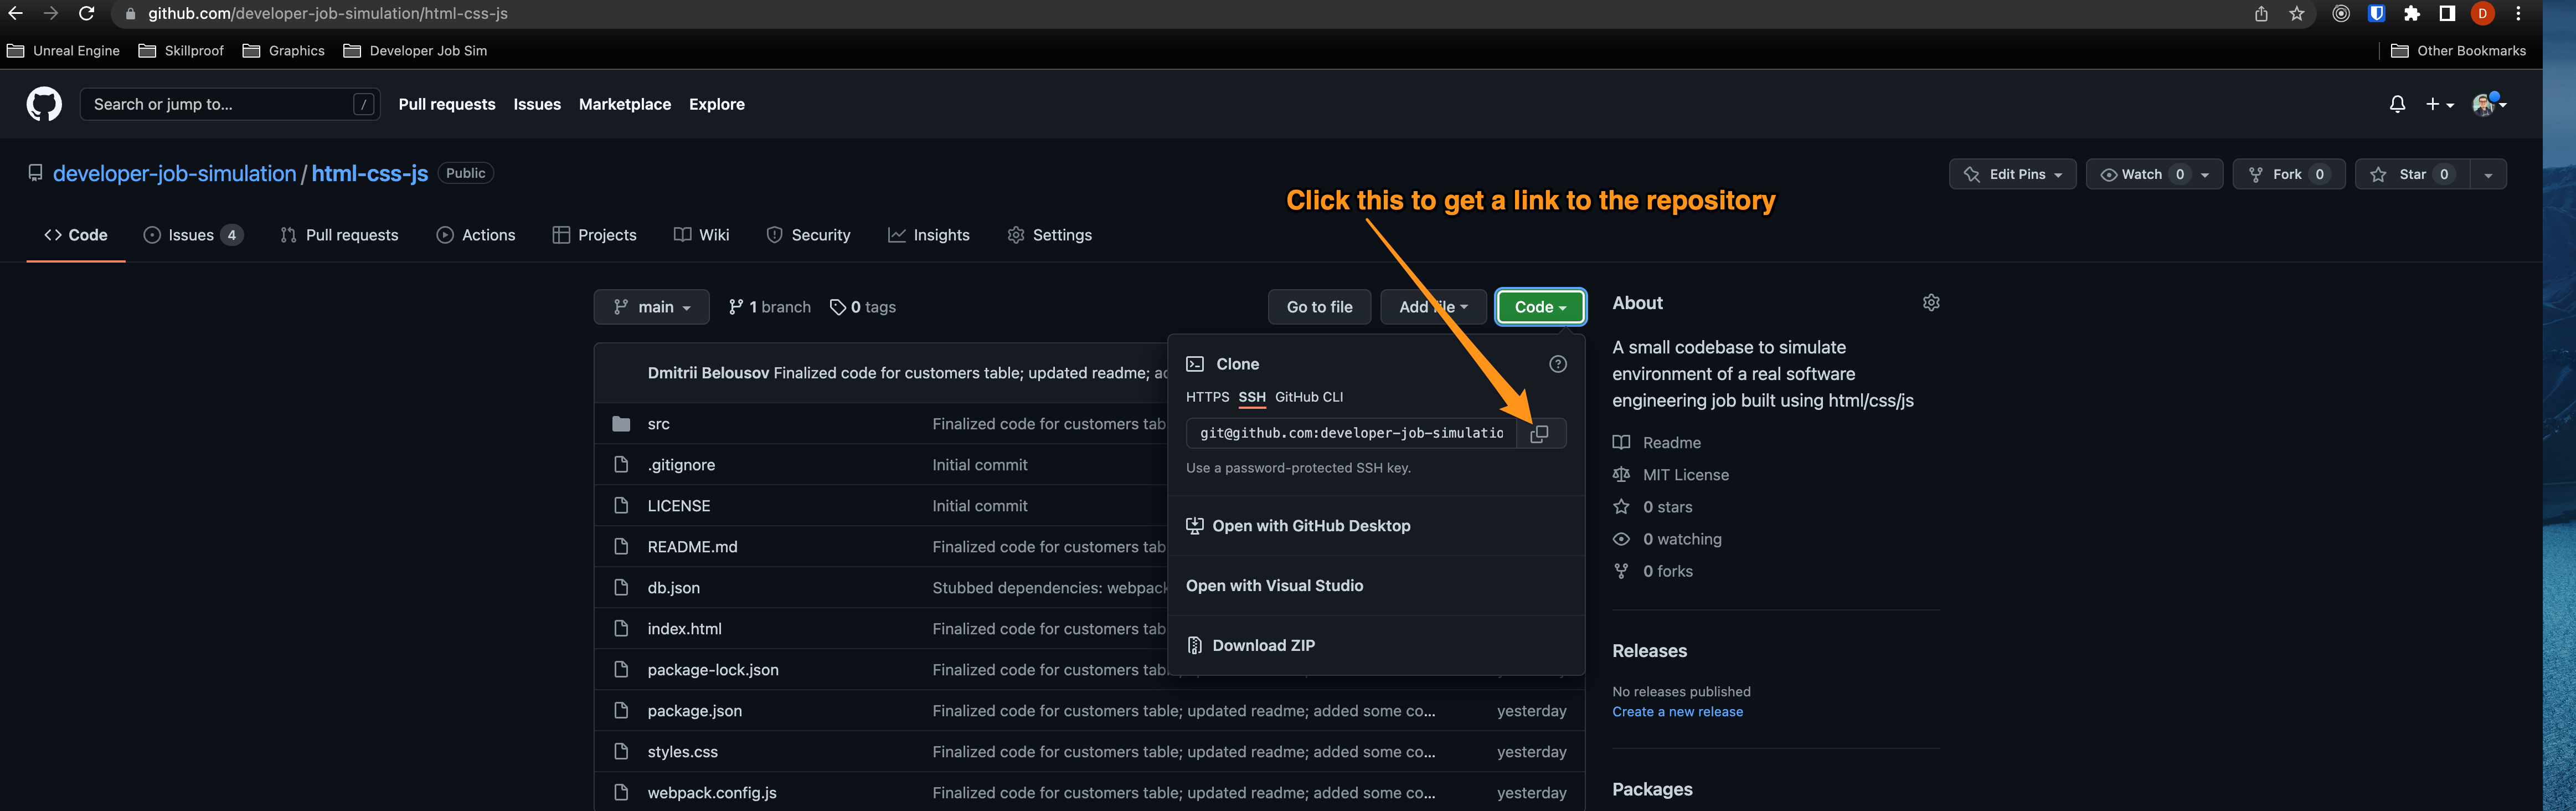Image resolution: width=2576 pixels, height=811 pixels.
Task: Switch to the Issues tab
Action: (x=191, y=235)
